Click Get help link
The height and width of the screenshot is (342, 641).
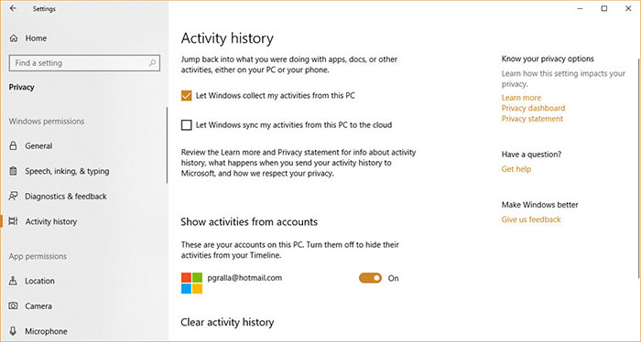[516, 169]
